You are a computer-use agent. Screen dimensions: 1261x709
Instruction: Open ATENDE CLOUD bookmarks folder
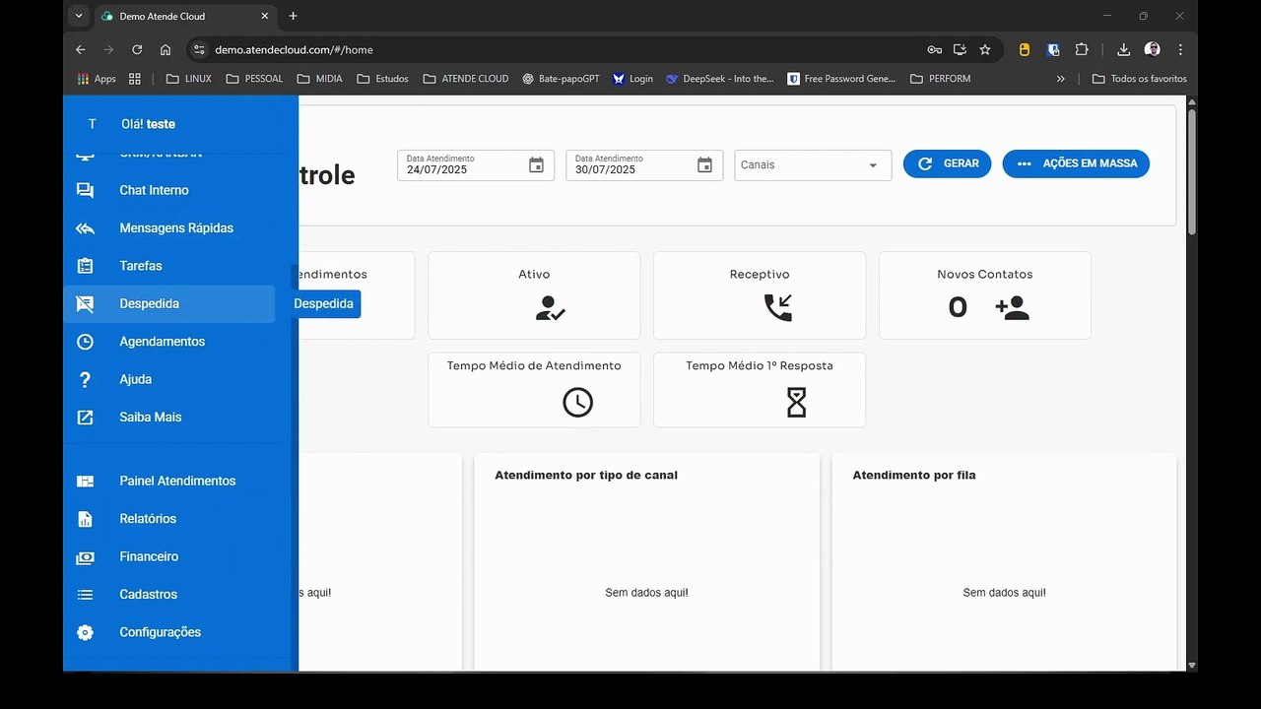[465, 79]
